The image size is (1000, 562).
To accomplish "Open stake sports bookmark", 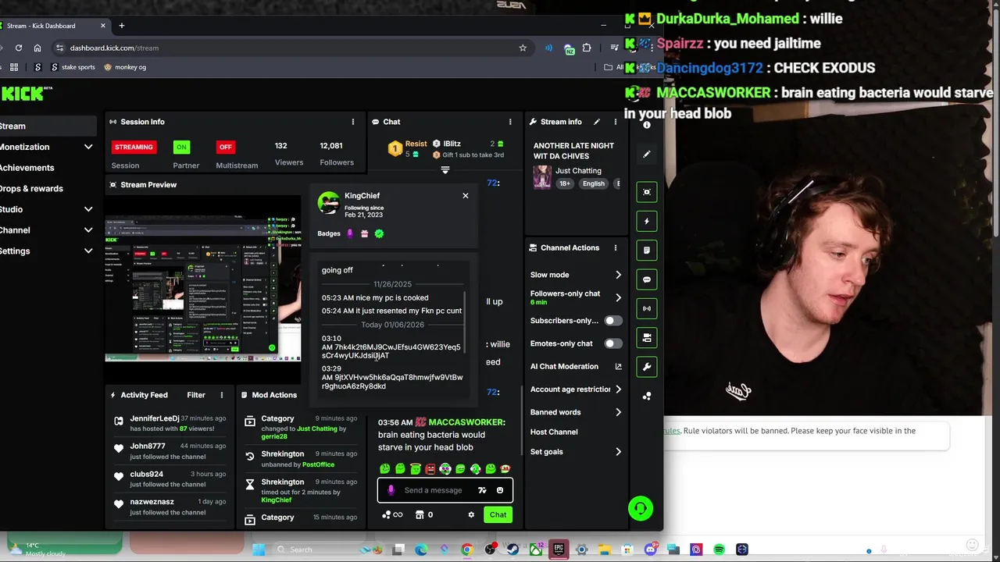I will (73, 67).
